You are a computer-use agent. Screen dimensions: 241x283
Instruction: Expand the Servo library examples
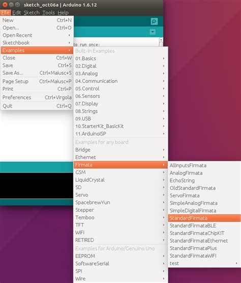point(120,195)
